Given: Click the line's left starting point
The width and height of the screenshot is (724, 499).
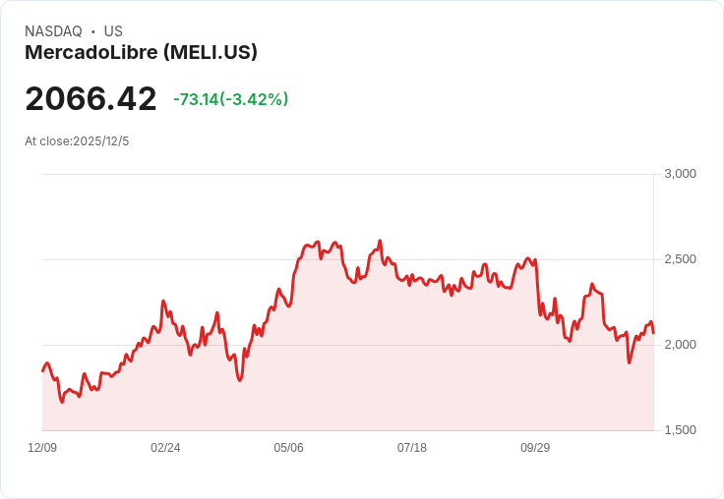Looking at the screenshot, I should 43,370.
